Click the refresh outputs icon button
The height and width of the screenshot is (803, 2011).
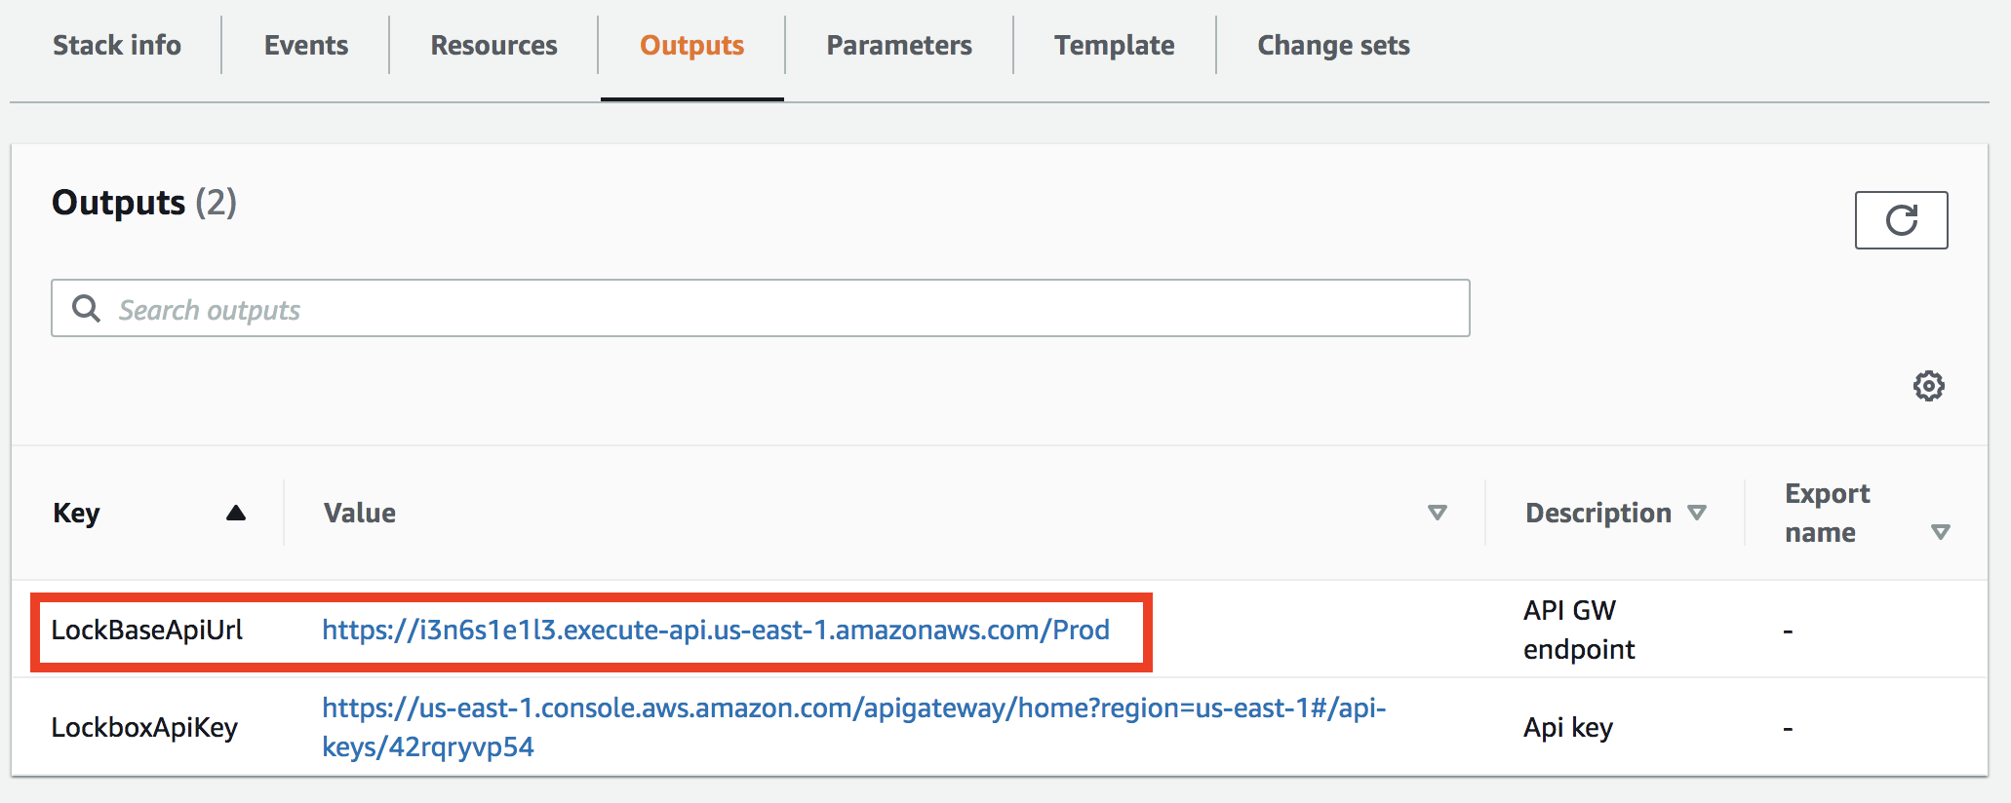coord(1901,220)
